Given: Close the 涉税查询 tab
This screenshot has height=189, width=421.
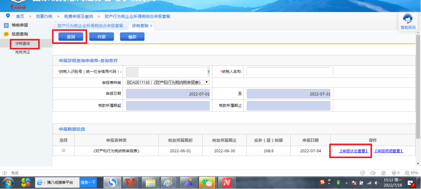Looking at the screenshot, I should coord(151,26).
